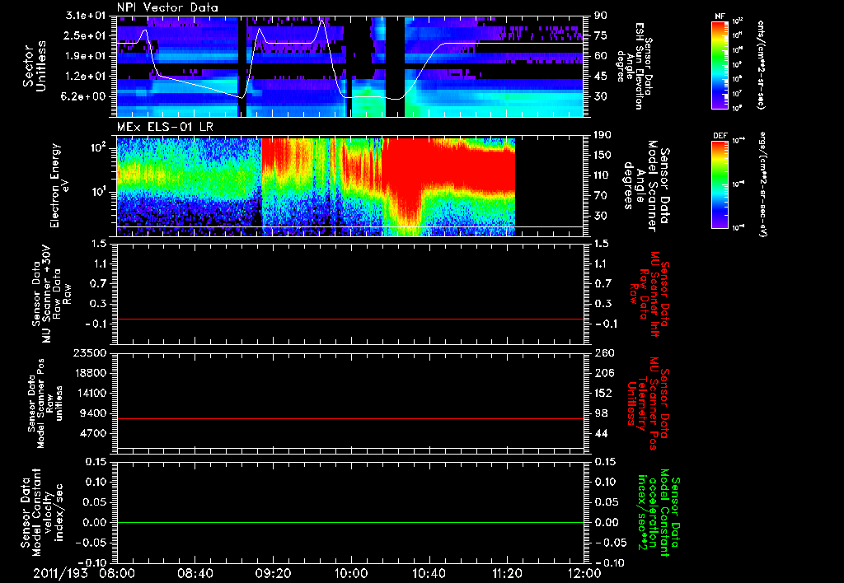
Task: Click the NF color scale bar
Action: coord(720,64)
